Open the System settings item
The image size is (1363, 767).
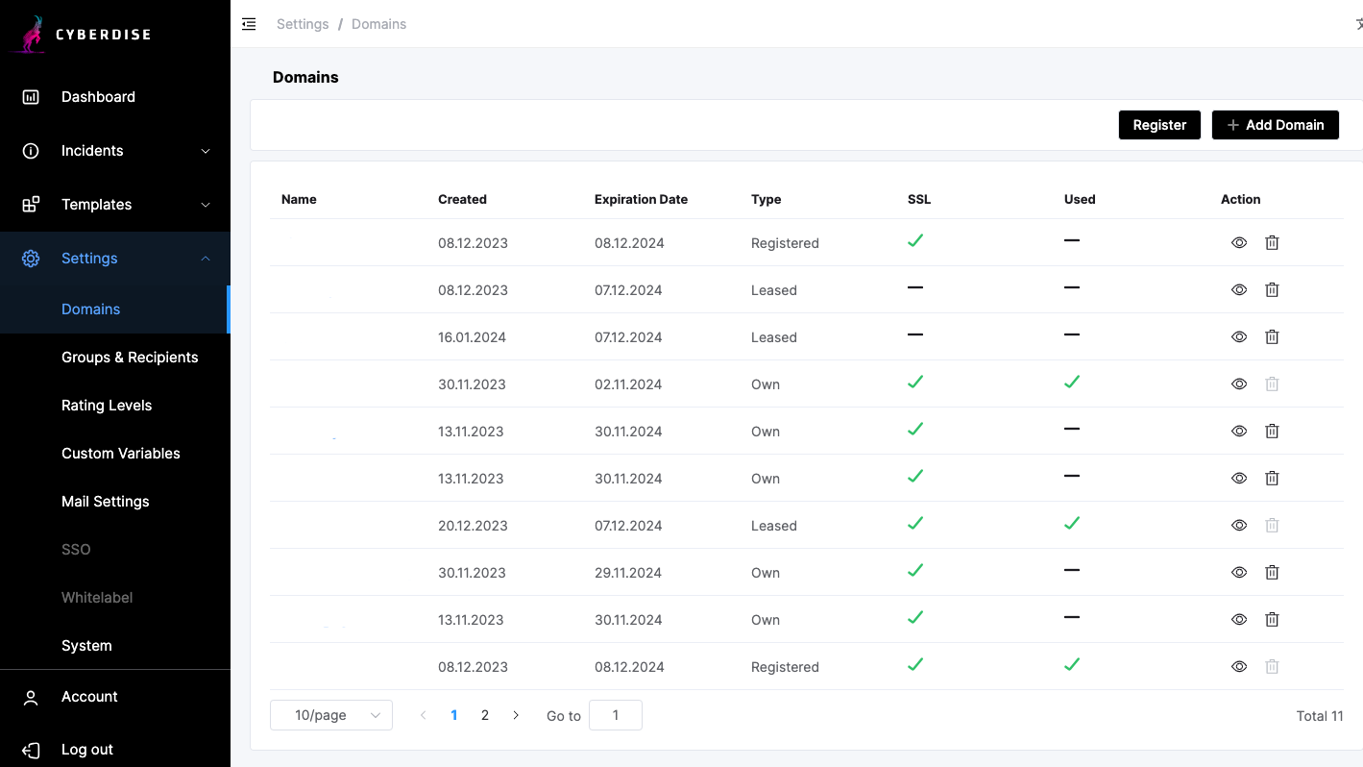click(x=115, y=646)
